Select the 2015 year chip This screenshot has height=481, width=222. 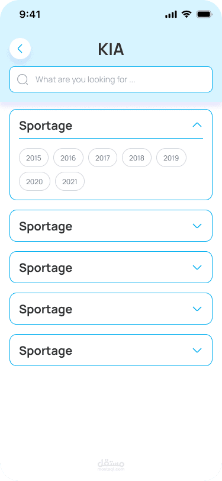tap(34, 158)
